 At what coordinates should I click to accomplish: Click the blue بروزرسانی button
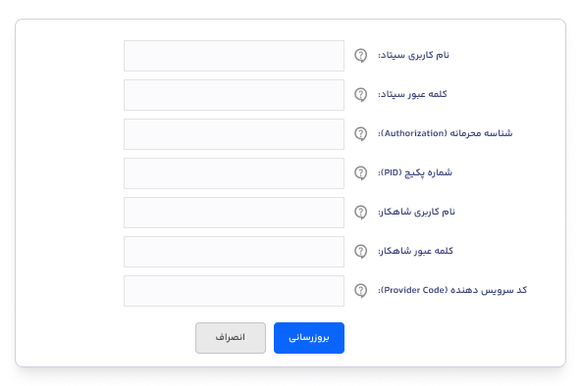pos(309,338)
